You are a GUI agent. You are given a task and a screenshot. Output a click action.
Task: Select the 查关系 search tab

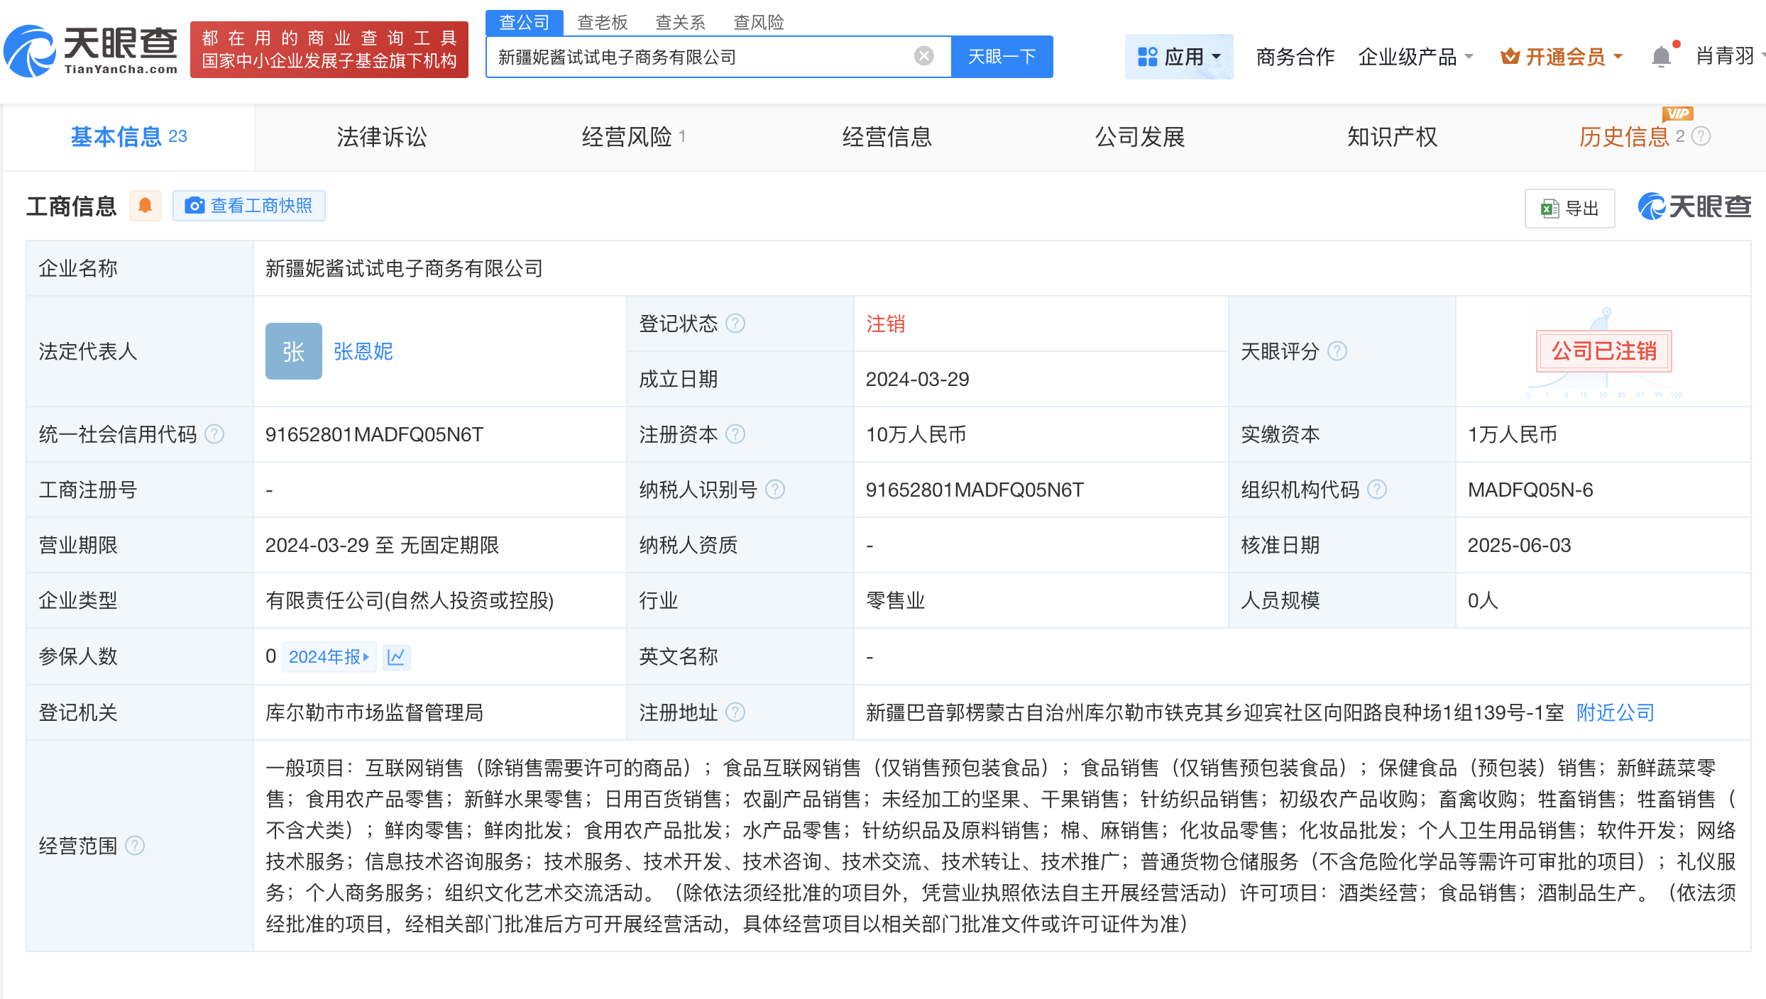[681, 23]
